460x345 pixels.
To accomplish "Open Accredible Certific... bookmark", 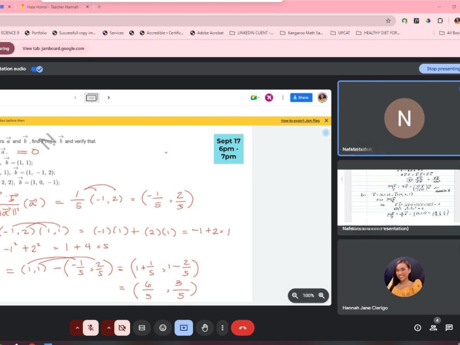I will point(161,33).
